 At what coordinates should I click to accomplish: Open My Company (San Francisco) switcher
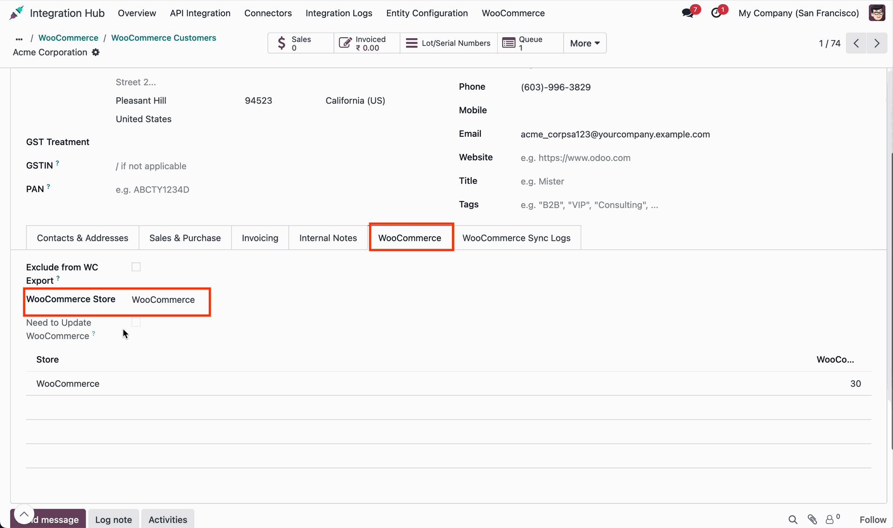coord(799,13)
